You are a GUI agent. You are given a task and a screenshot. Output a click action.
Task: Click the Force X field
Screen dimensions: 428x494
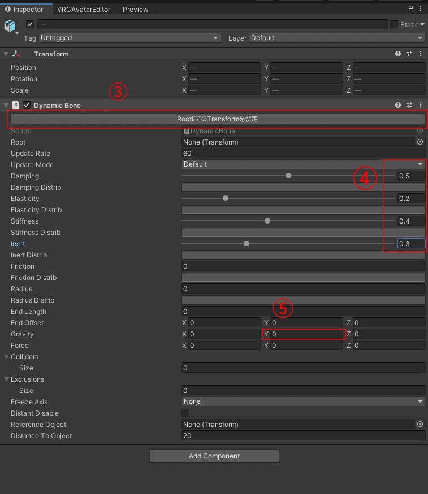click(x=224, y=346)
